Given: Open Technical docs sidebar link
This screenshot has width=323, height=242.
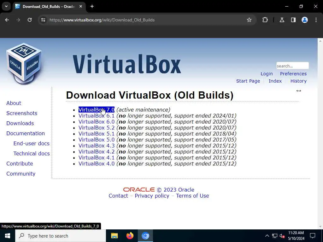Looking at the screenshot, I should click(32, 153).
